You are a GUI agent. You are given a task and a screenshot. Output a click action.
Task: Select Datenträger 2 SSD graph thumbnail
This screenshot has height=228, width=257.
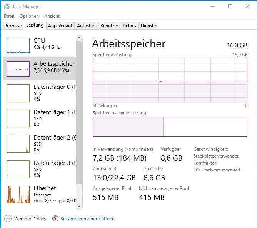pos(18,143)
